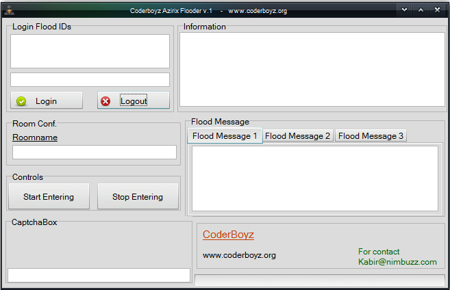
Task: Click the hacker app icon in title bar
Action: click(x=10, y=10)
